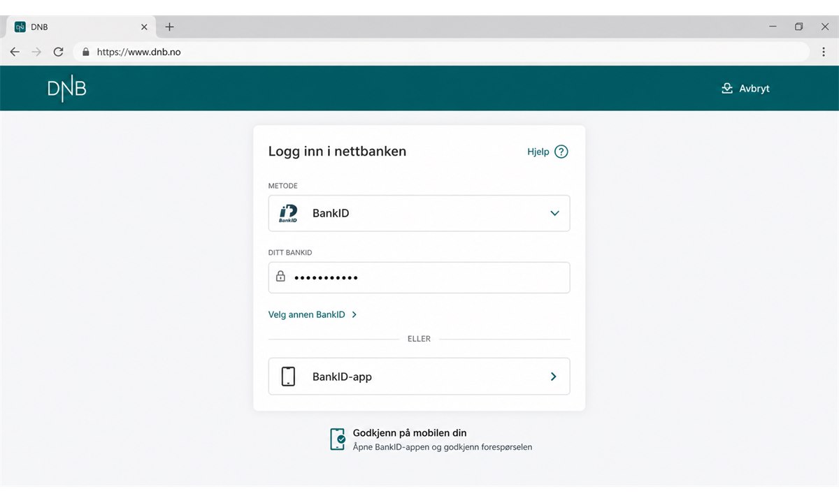Focus the Ditt BankID input field
Viewport: 839px width, 503px height.
419,277
